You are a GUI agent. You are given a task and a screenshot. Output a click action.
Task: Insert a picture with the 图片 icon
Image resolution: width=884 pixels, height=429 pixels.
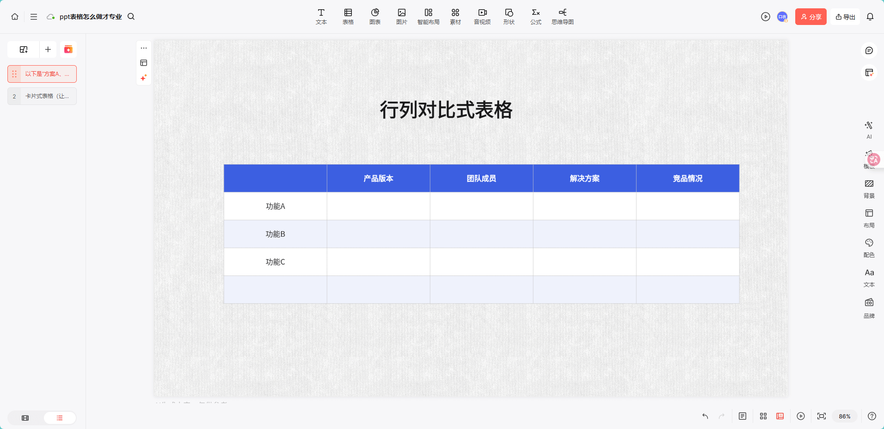[401, 16]
